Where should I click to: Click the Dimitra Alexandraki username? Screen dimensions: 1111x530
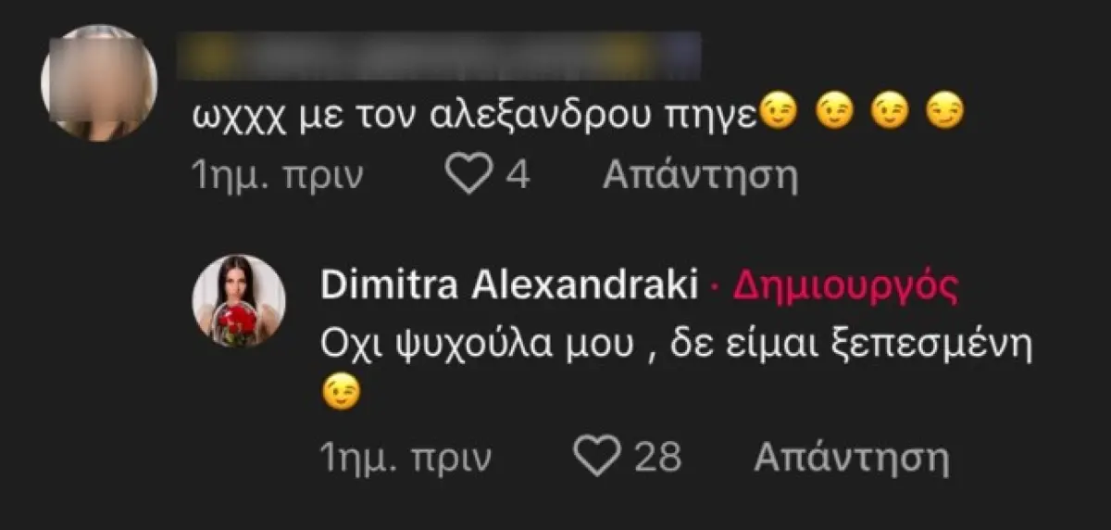508,287
